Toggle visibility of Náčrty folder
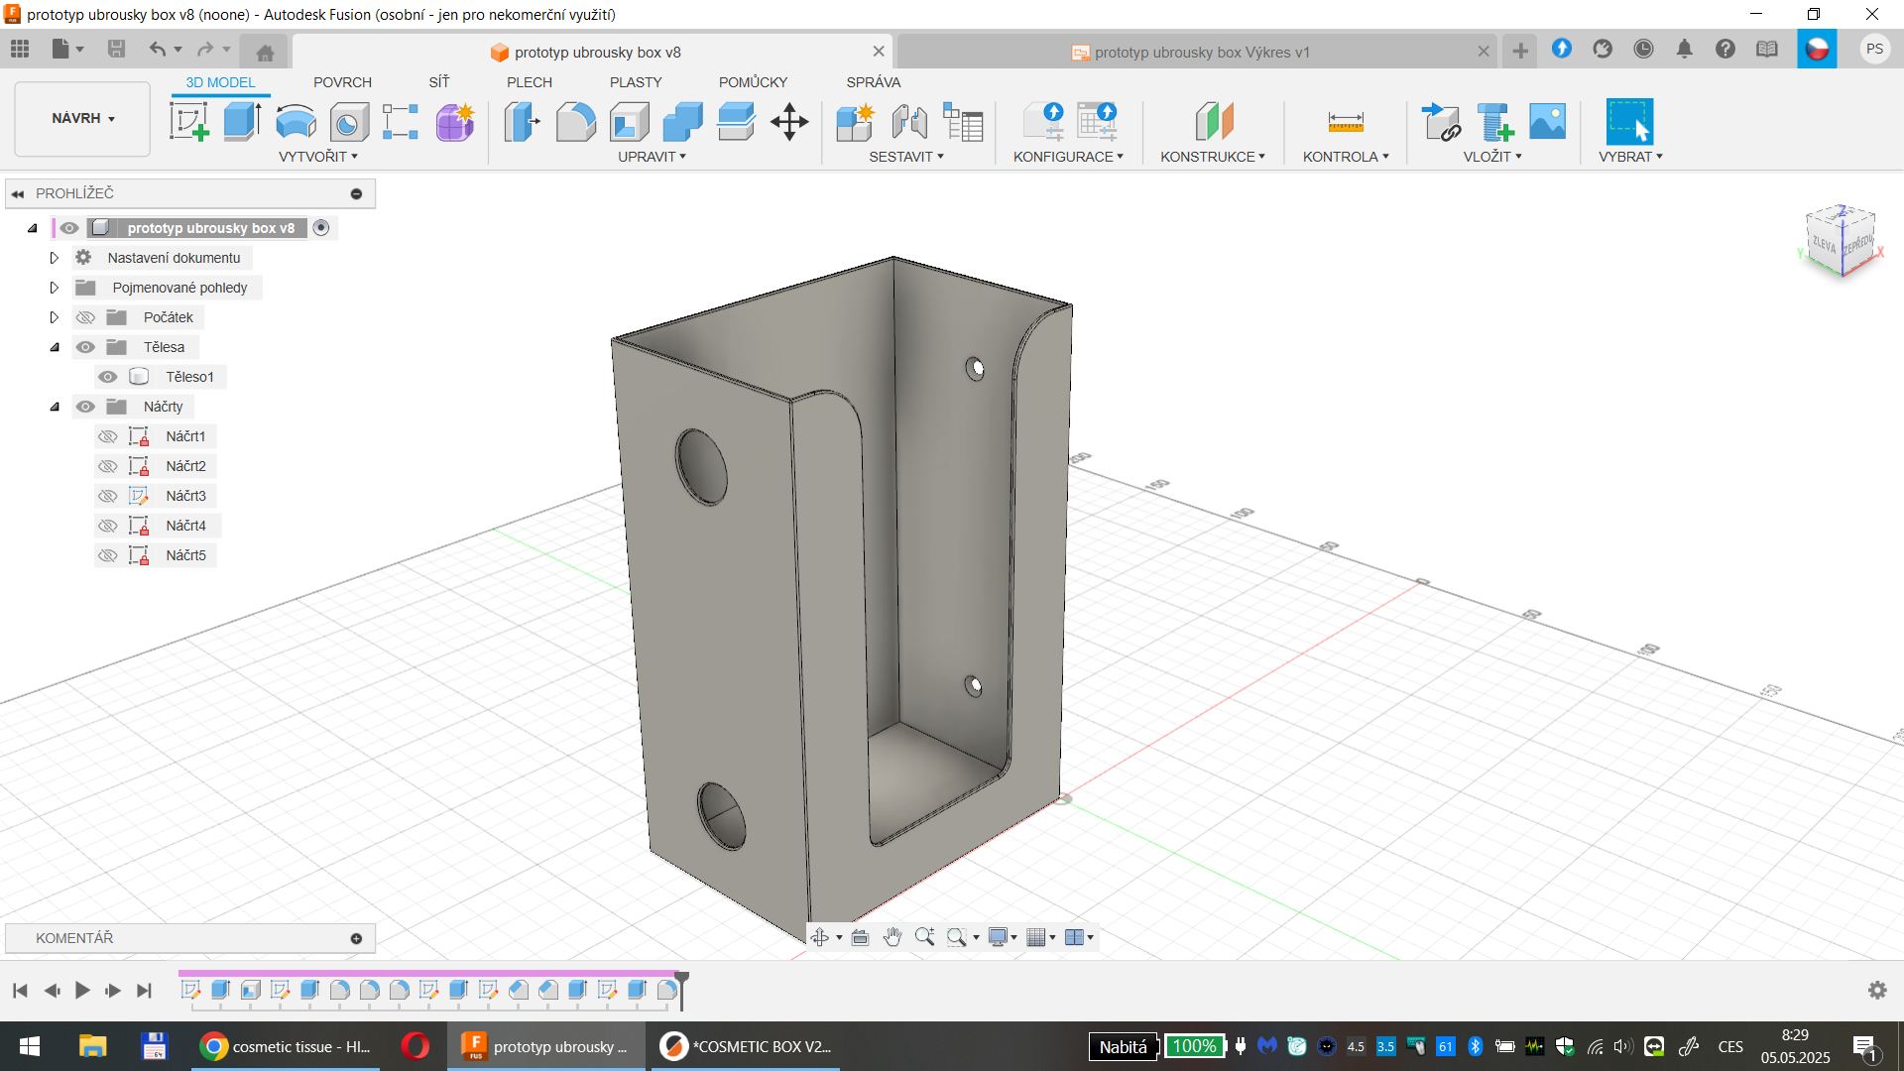The width and height of the screenshot is (1904, 1071). 86,407
